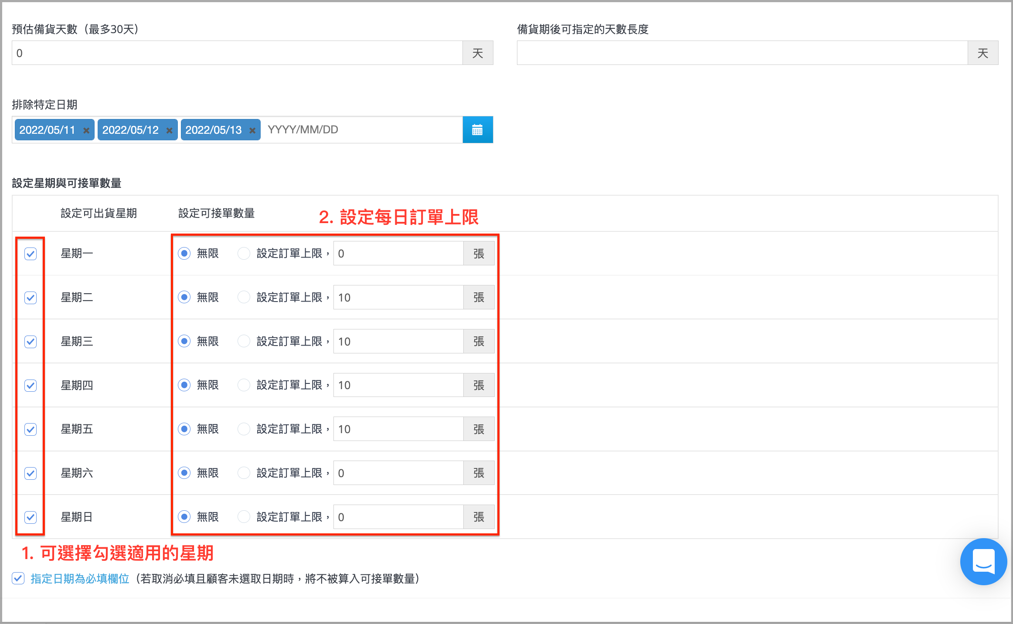This screenshot has height=624, width=1013.
Task: Remove the 2022/05/13 excluded date tag
Action: tap(252, 130)
